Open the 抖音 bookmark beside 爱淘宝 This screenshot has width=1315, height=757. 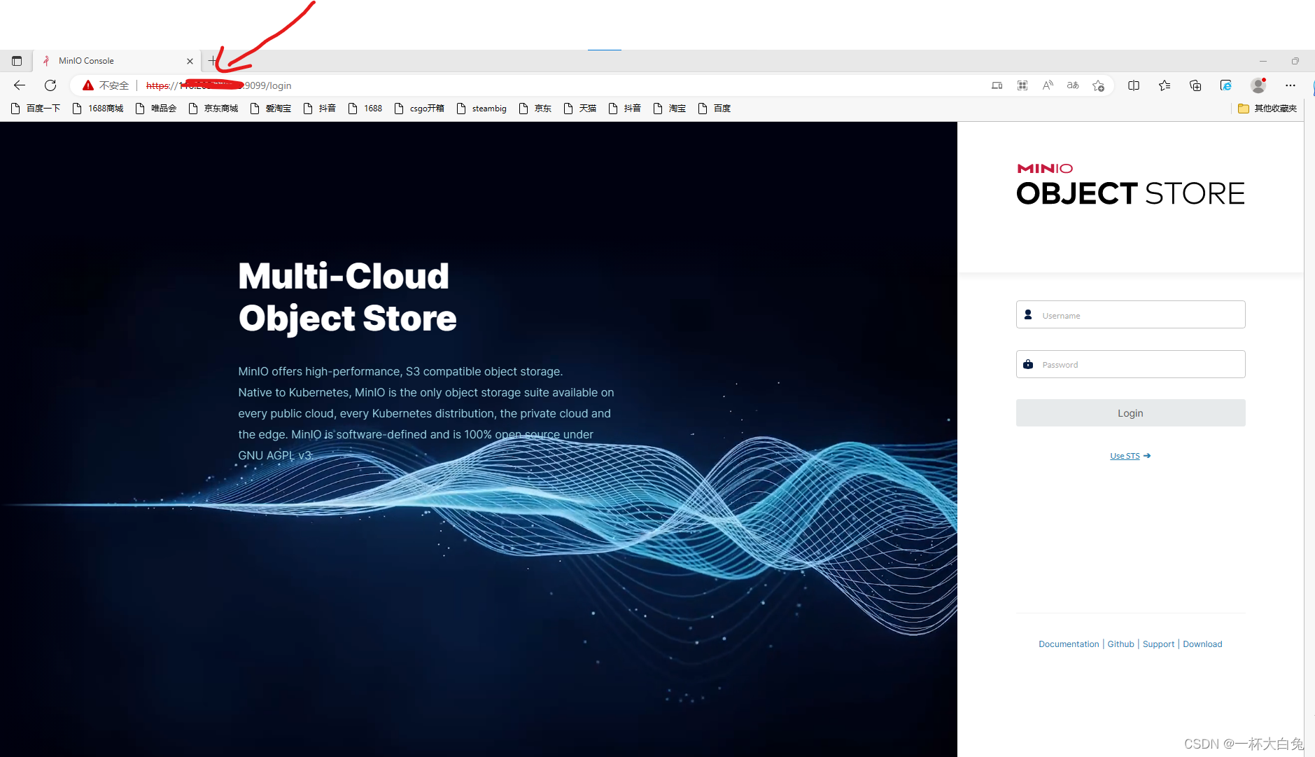click(x=320, y=109)
